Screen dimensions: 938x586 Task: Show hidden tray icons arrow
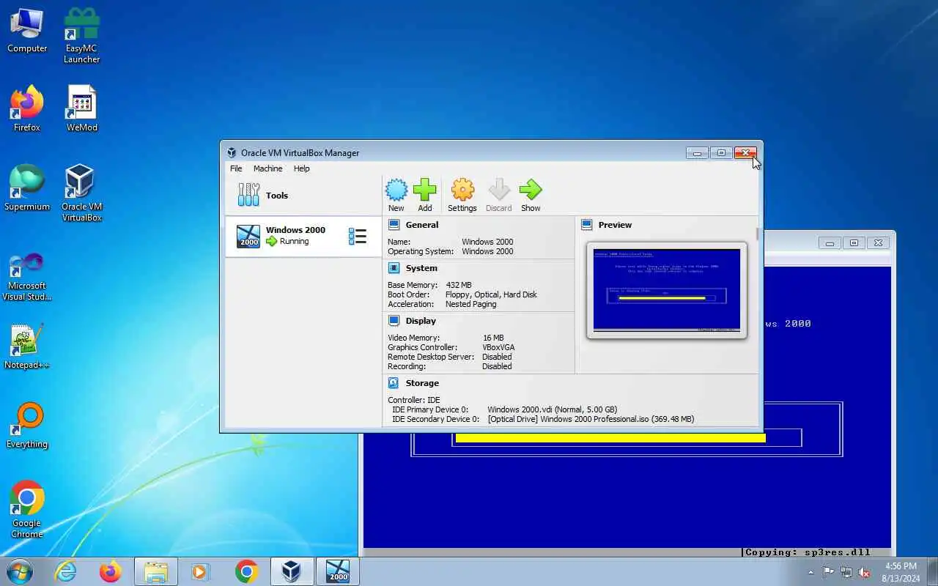(x=810, y=572)
